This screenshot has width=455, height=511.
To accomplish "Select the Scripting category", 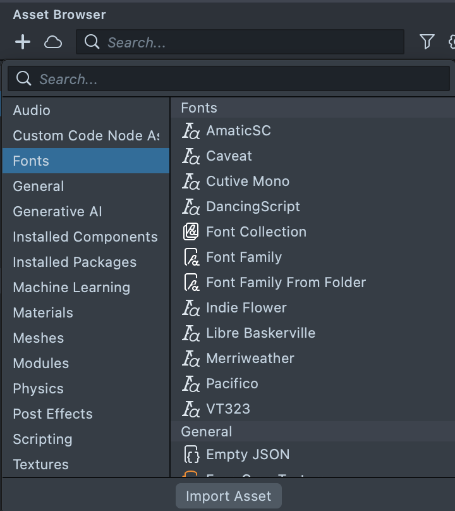I will 42,439.
